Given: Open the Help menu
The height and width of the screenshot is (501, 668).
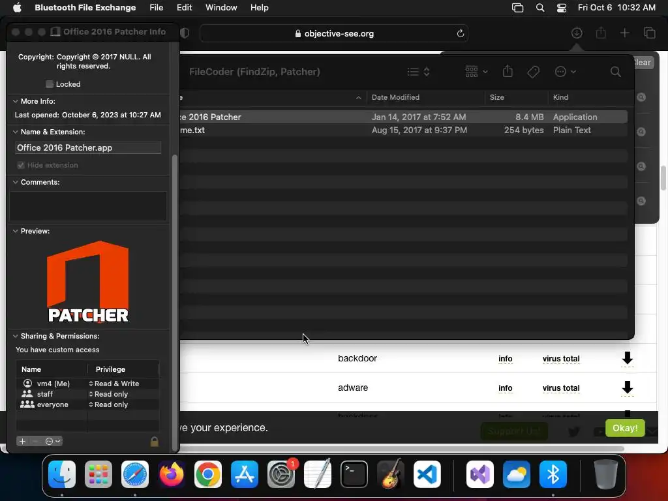Looking at the screenshot, I should 259,8.
